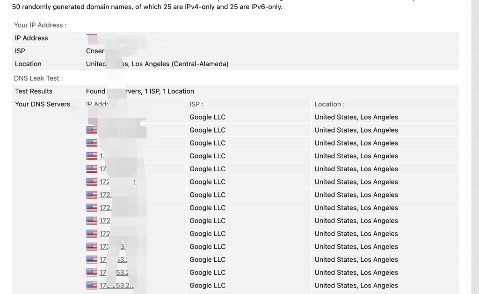Click "Google LLC" in the bottom DNS row

[207, 286]
